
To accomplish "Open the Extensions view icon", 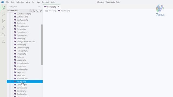I will (3, 35).
